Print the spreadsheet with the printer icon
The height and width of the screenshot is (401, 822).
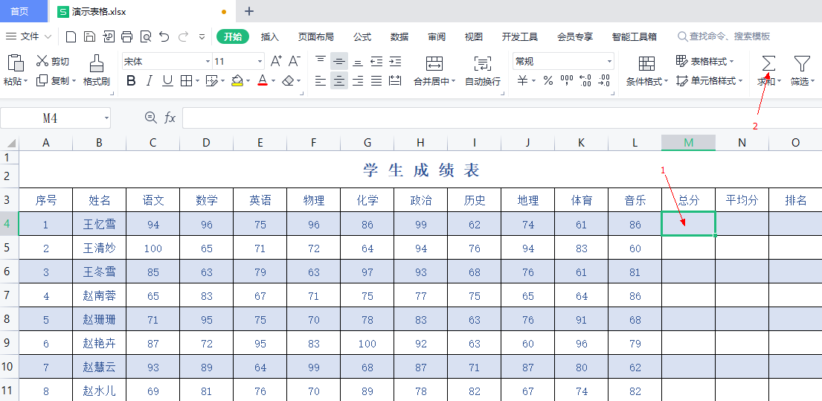coord(127,36)
